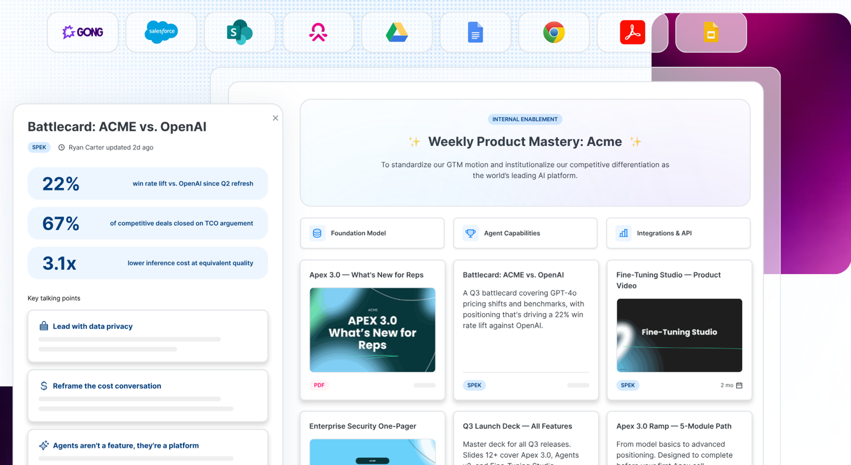This screenshot has height=465, width=851.
Task: Click the sparkle icon beside Agents talking point
Action: [44, 446]
